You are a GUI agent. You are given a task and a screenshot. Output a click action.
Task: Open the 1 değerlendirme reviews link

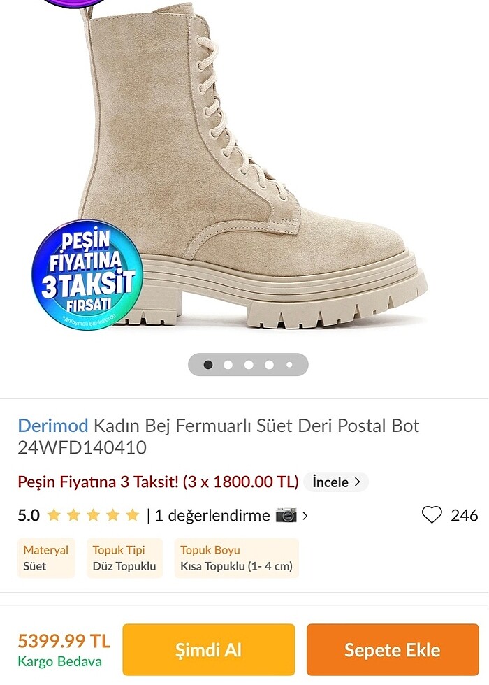pos(212,516)
